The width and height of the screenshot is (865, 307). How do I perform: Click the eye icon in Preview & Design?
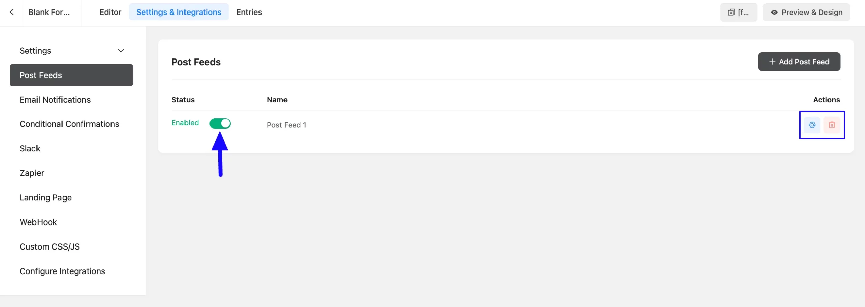point(774,12)
